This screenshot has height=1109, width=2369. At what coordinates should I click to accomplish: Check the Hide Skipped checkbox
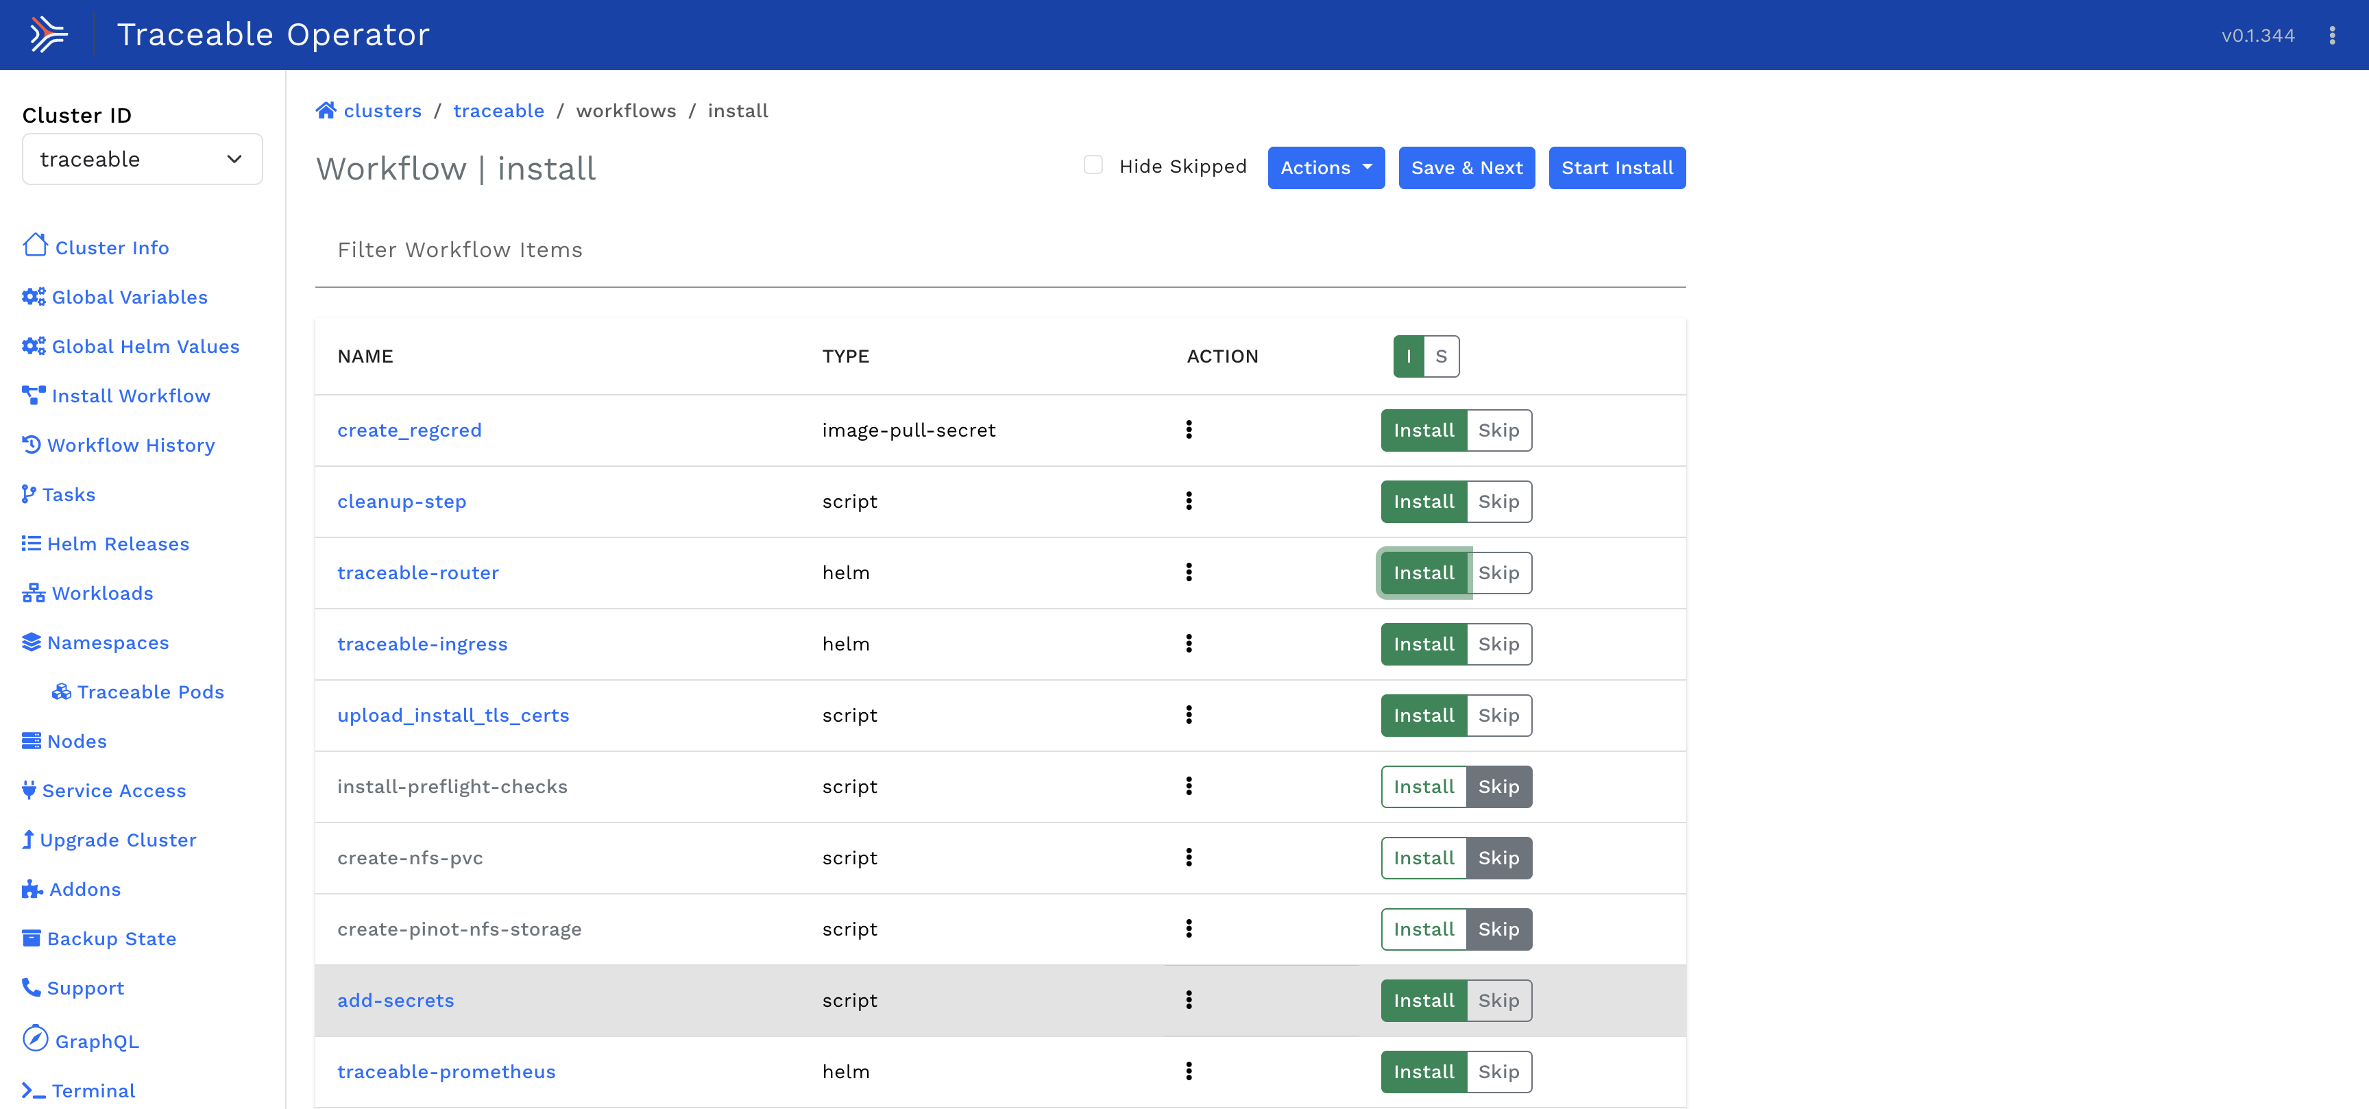[1093, 165]
